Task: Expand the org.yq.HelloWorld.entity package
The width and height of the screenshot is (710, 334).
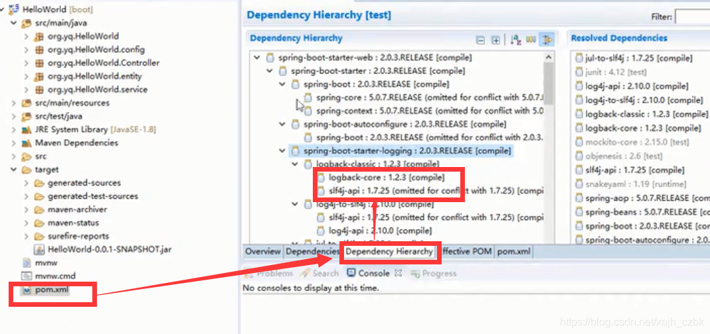Action: (27, 76)
